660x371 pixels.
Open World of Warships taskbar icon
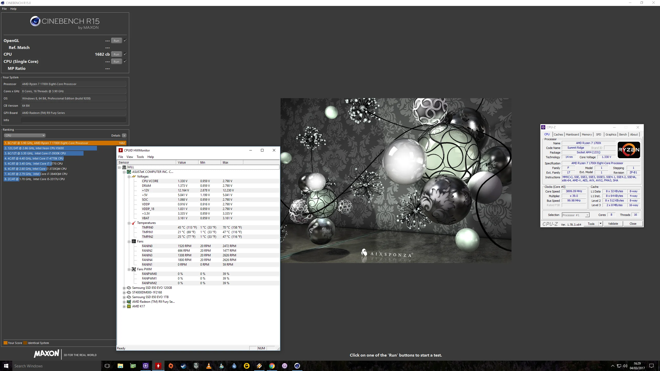click(x=196, y=366)
